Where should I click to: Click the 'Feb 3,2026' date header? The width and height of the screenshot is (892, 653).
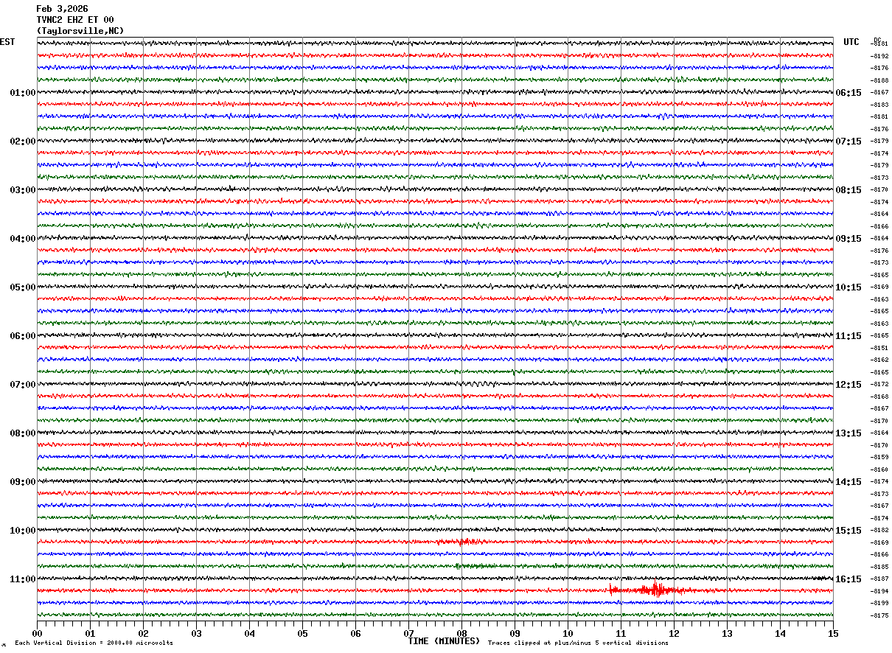62,9
